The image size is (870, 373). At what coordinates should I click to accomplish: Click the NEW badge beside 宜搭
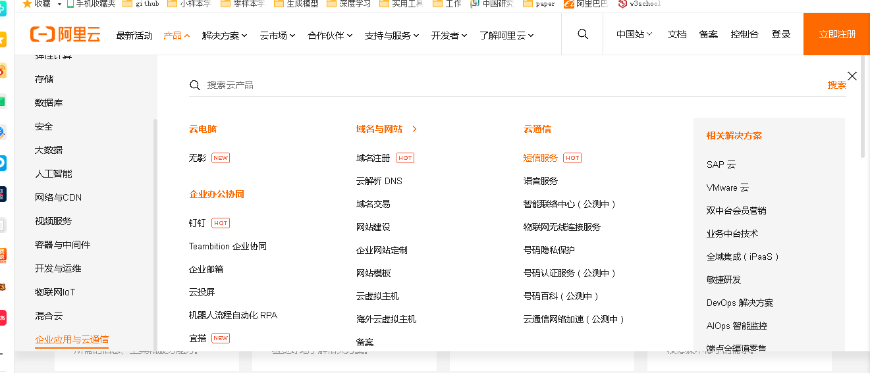pos(221,338)
